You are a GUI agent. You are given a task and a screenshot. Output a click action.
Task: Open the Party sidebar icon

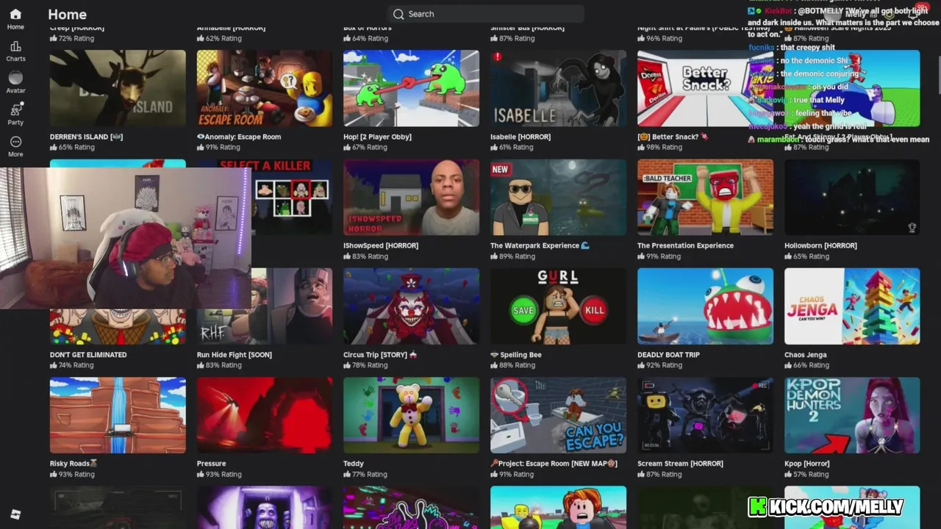(x=15, y=114)
